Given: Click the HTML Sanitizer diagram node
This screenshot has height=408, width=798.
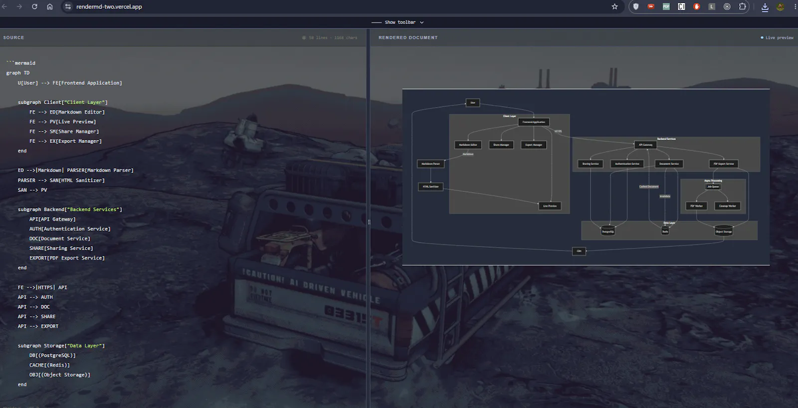Looking at the screenshot, I should tap(430, 187).
